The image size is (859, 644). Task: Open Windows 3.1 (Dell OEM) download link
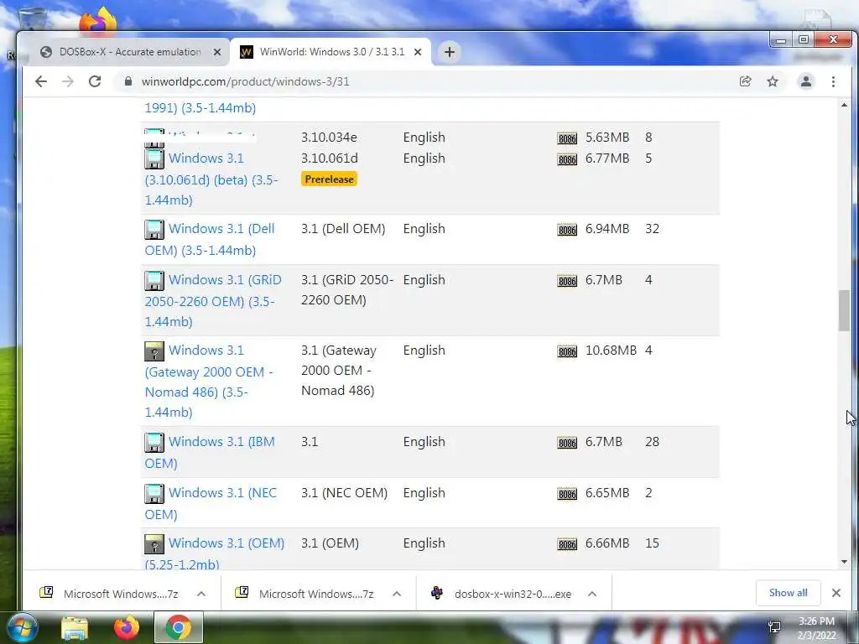click(x=210, y=239)
